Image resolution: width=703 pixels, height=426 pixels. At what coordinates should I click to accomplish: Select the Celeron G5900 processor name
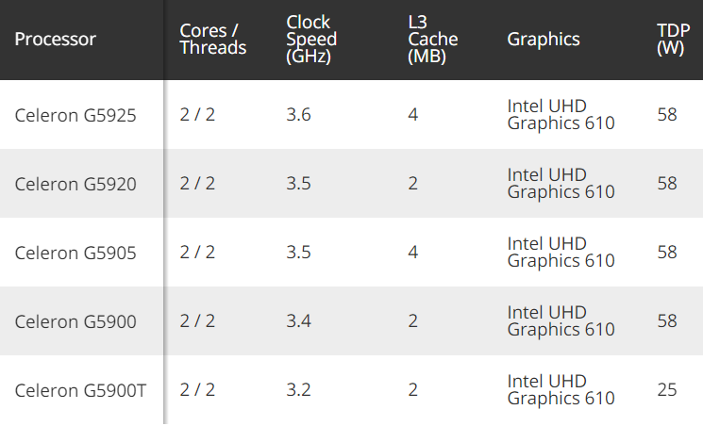tap(75, 321)
